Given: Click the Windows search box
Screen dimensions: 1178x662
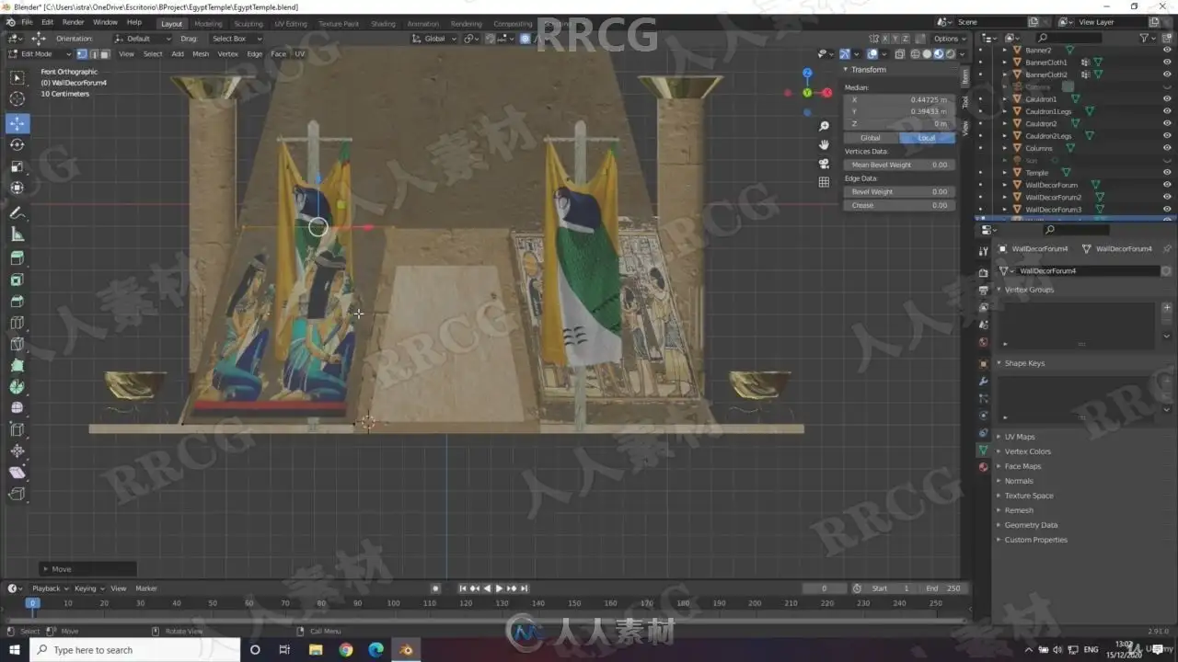Looking at the screenshot, I should [134, 650].
